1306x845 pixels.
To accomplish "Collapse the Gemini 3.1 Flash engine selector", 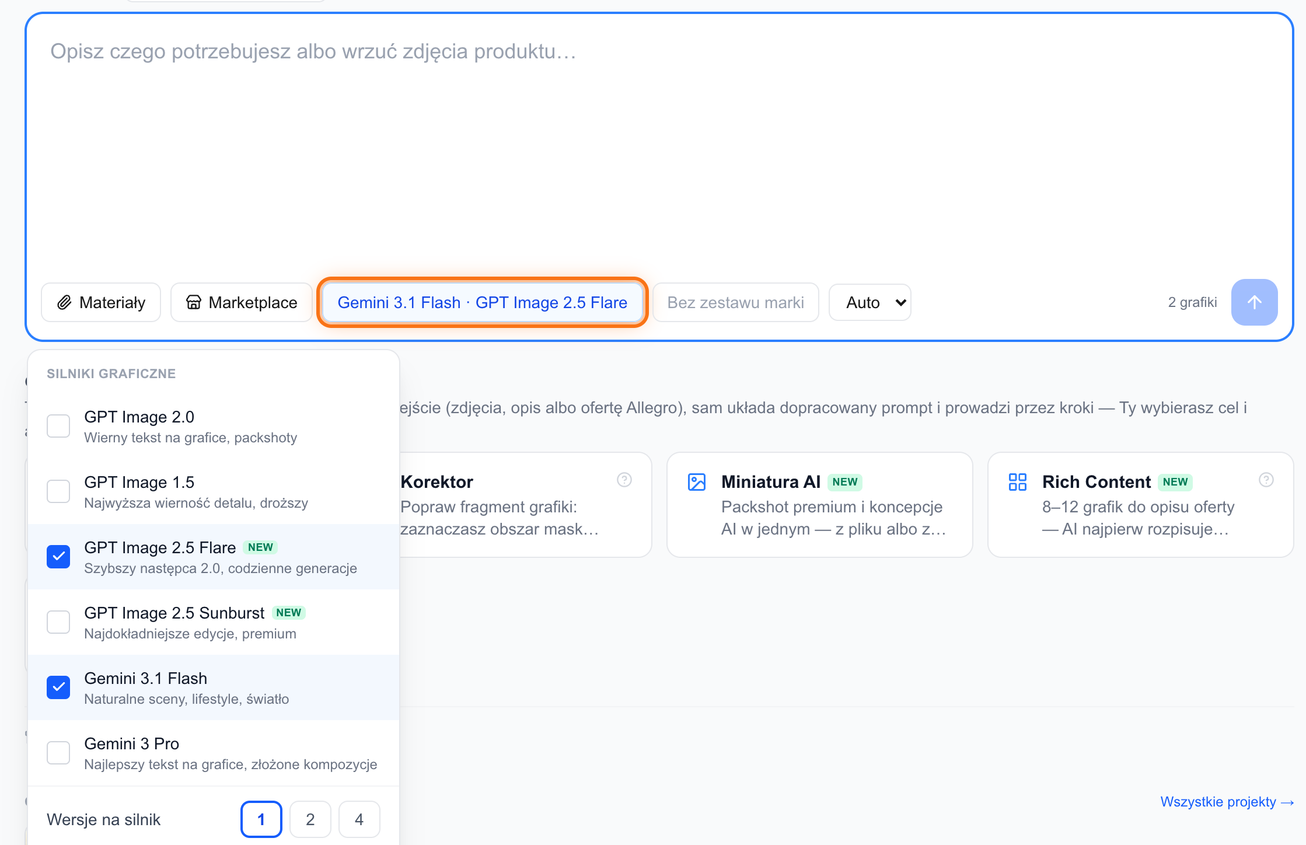I will (x=483, y=302).
